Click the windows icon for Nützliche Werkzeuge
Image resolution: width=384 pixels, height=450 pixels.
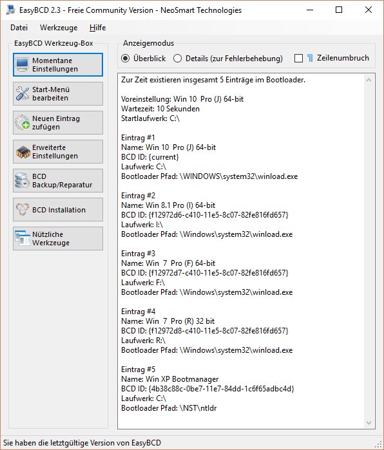[22, 238]
